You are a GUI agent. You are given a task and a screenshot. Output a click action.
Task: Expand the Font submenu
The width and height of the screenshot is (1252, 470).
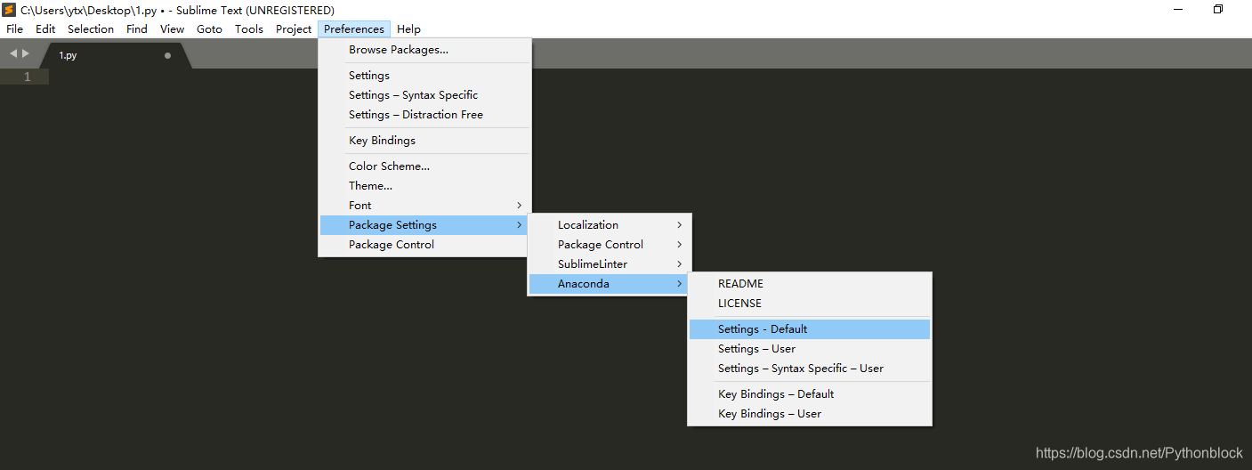pyautogui.click(x=424, y=206)
